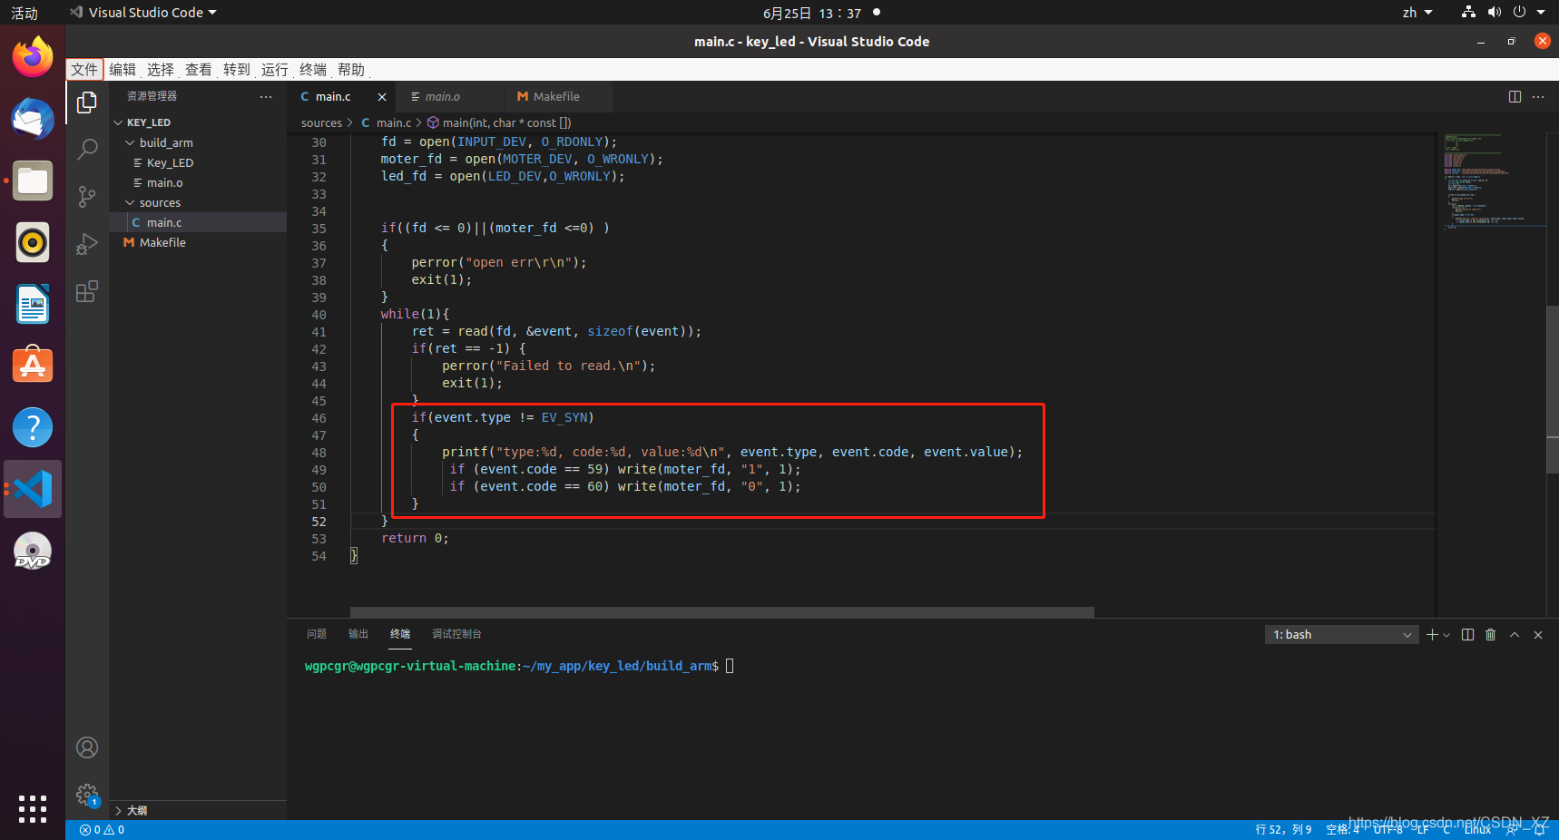Image resolution: width=1559 pixels, height=840 pixels.
Task: Open the Visual Studio Code app menu
Action: [143, 13]
